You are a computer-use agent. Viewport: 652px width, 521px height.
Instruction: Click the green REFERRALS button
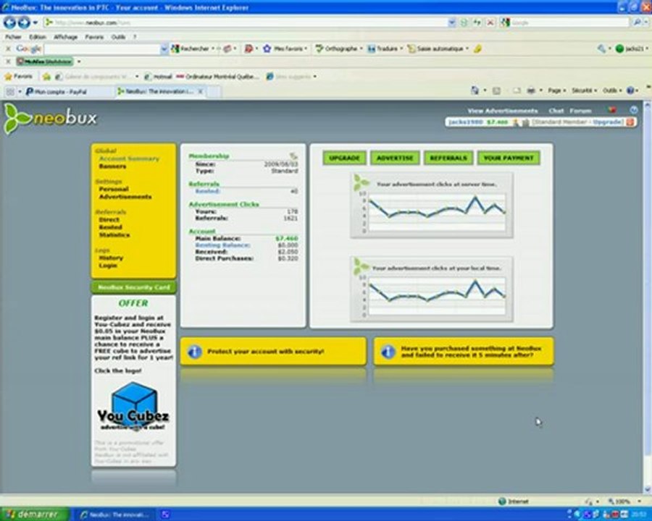click(x=448, y=158)
